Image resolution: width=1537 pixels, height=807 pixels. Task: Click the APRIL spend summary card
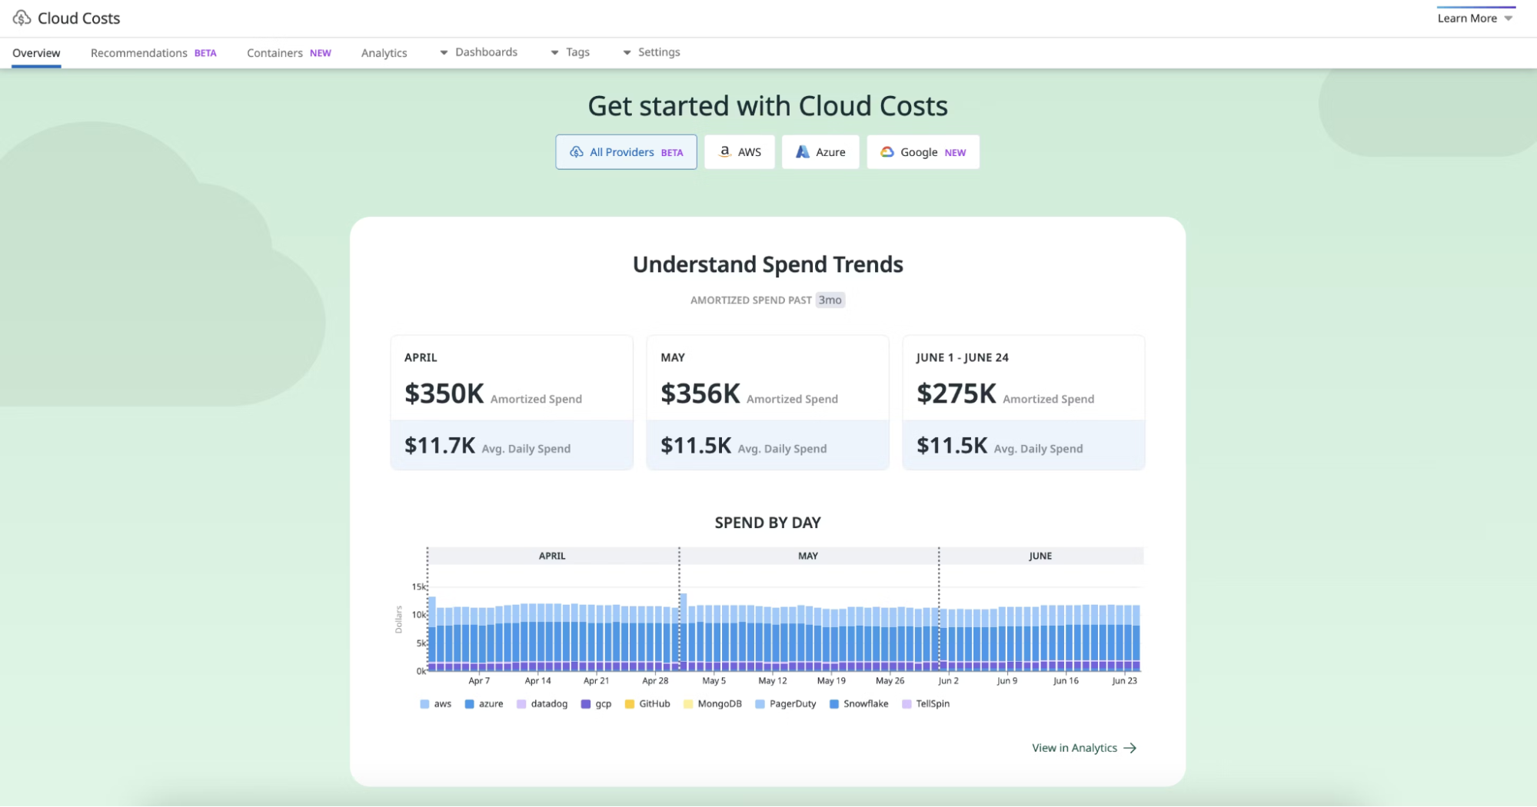click(512, 402)
